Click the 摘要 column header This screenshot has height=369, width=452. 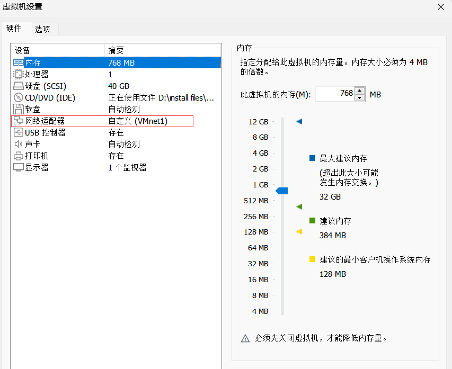click(x=163, y=50)
